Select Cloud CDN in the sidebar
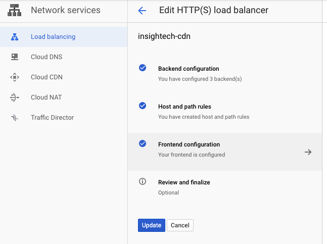The width and height of the screenshot is (327, 244). click(x=64, y=77)
